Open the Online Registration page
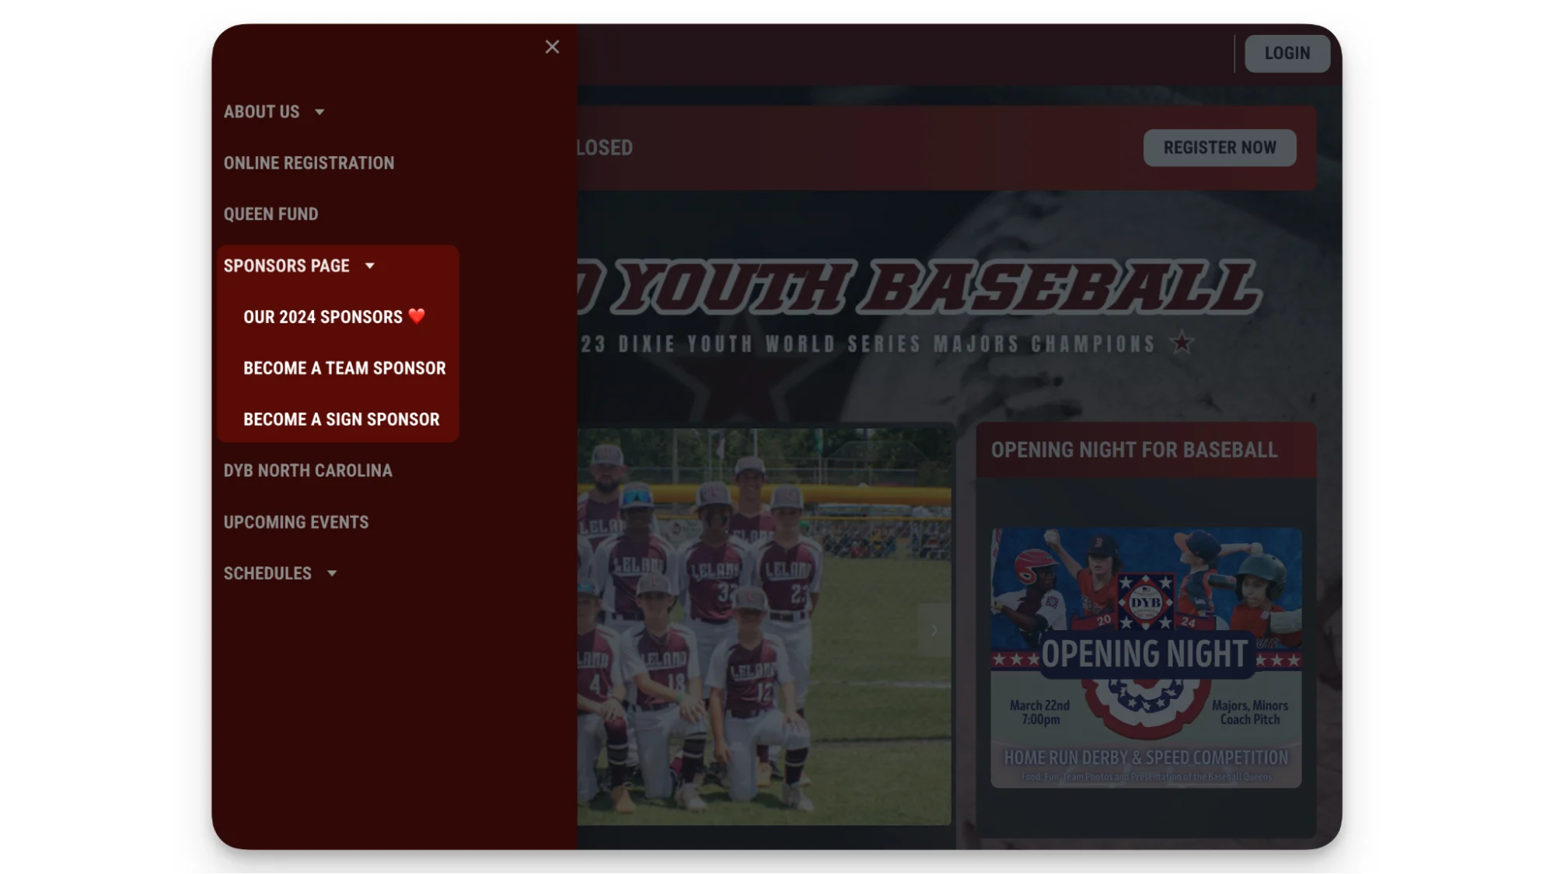Viewport: 1554px width, 874px height. 309,163
